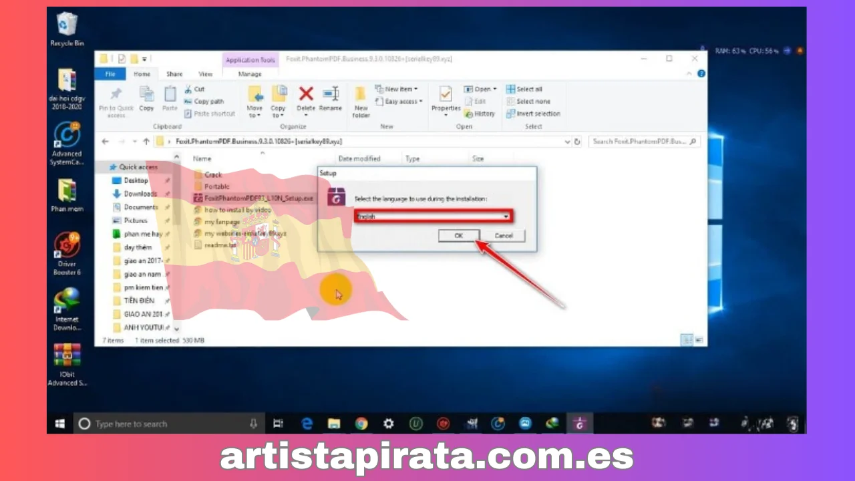Click Select none in the ribbon
The image size is (855, 481).
click(528, 102)
